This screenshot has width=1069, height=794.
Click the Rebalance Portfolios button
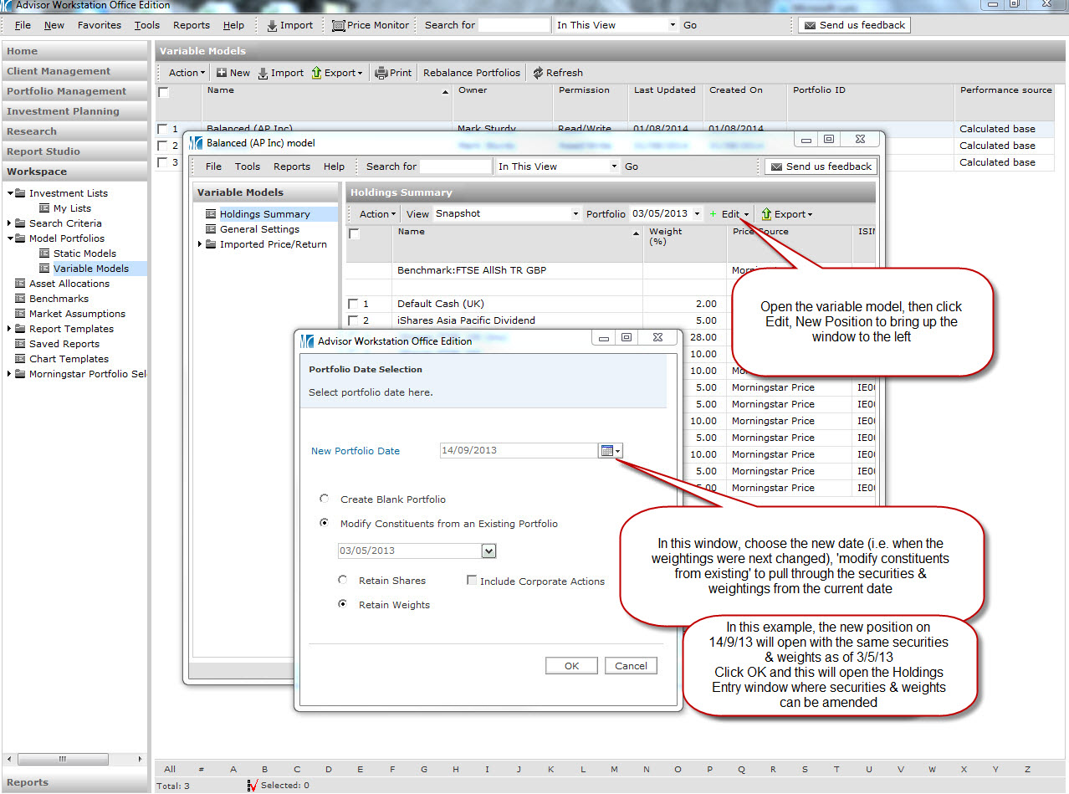tap(471, 73)
